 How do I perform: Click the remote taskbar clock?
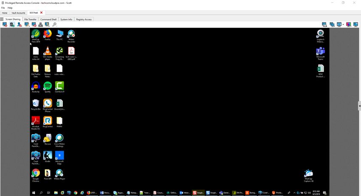coord(316,193)
